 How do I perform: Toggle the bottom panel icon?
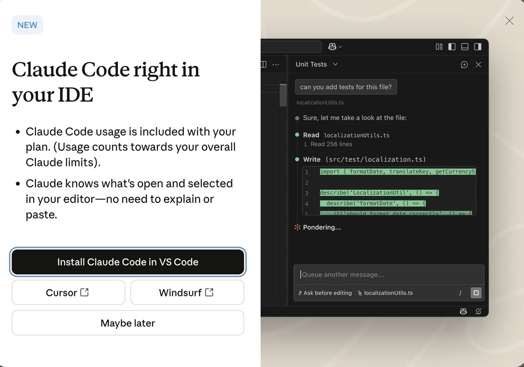[465, 47]
